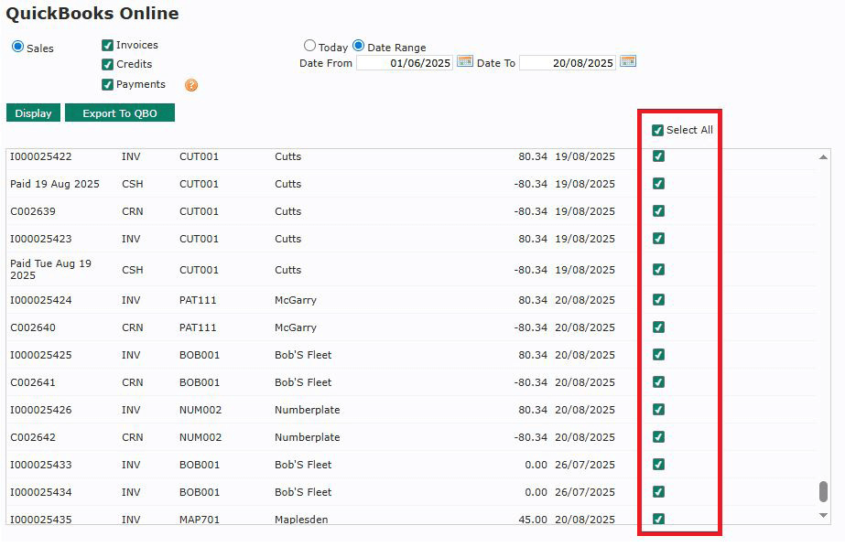Click reference I000025422 in the list
This screenshot has width=845, height=547.
click(x=41, y=157)
